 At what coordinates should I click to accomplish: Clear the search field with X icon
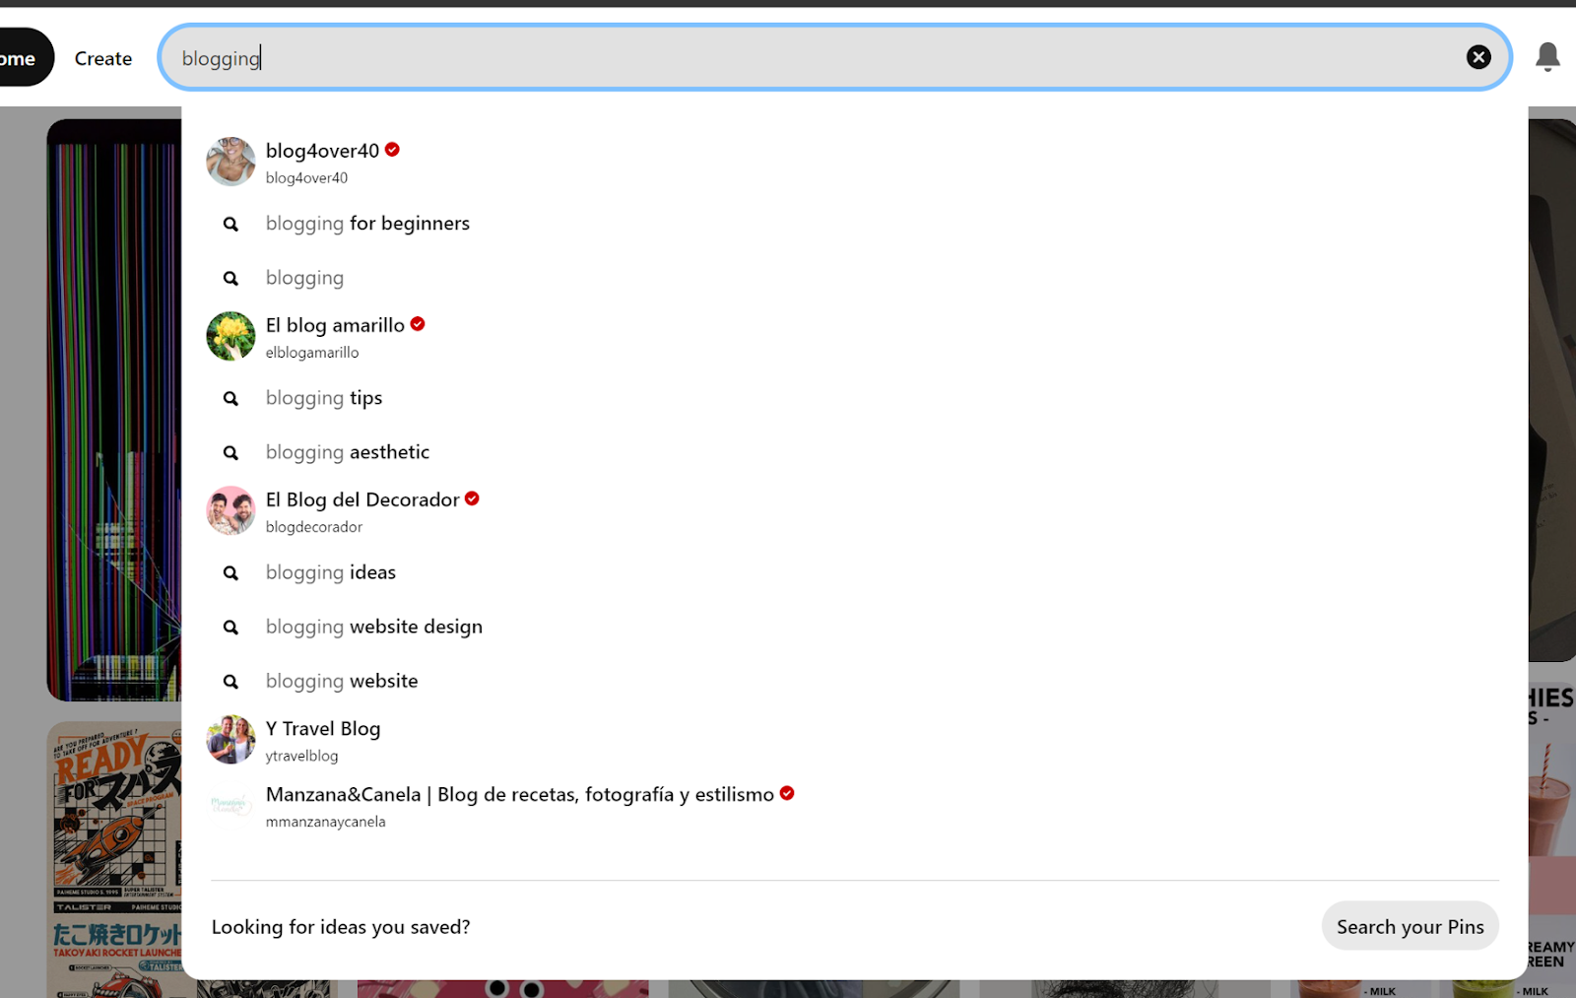click(x=1477, y=57)
